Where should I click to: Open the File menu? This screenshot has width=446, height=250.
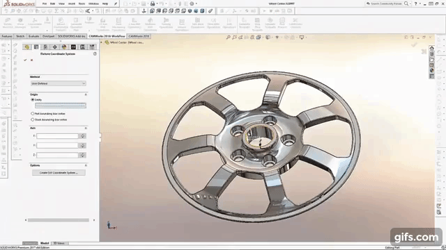[45, 3]
